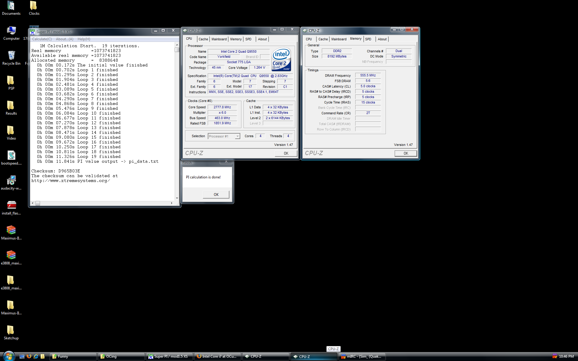Image resolution: width=578 pixels, height=361 pixels.
Task: Click Show Desktop quick launch icon
Action: pos(22,356)
